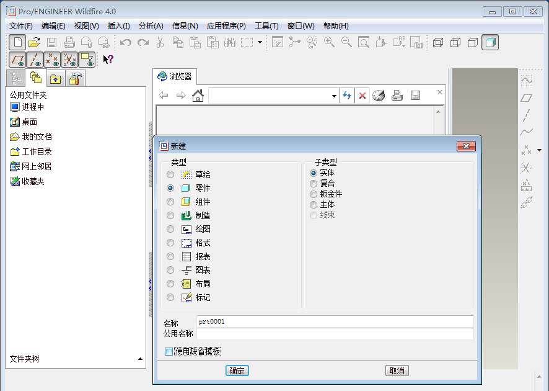Click the Save disk icon in main toolbar
This screenshot has height=391, width=549.
click(x=52, y=43)
